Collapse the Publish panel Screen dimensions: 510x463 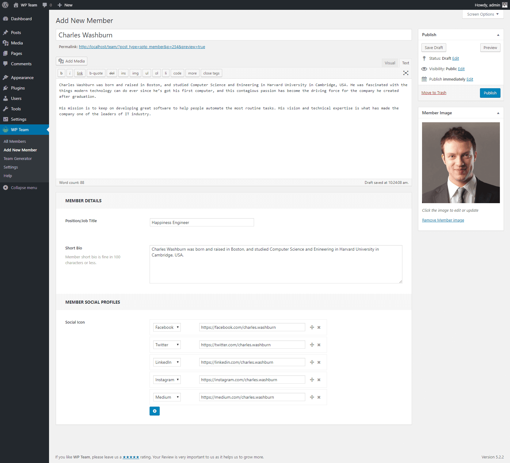[498, 35]
